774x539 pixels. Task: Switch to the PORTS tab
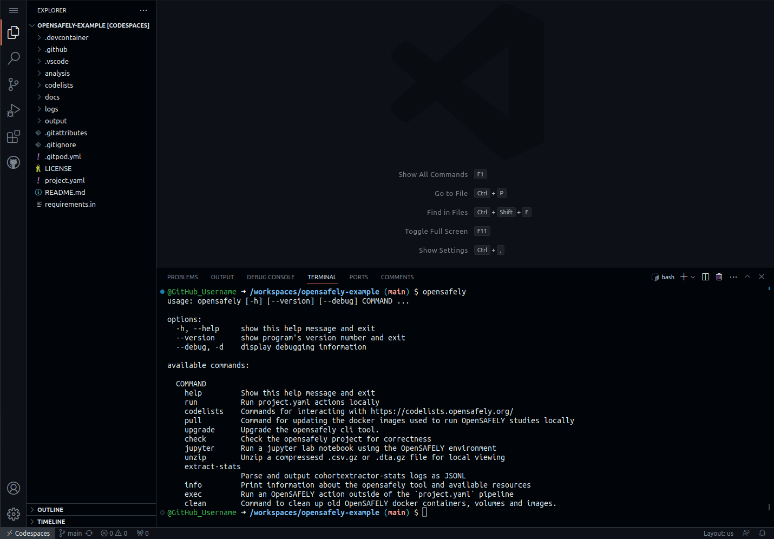(358, 277)
